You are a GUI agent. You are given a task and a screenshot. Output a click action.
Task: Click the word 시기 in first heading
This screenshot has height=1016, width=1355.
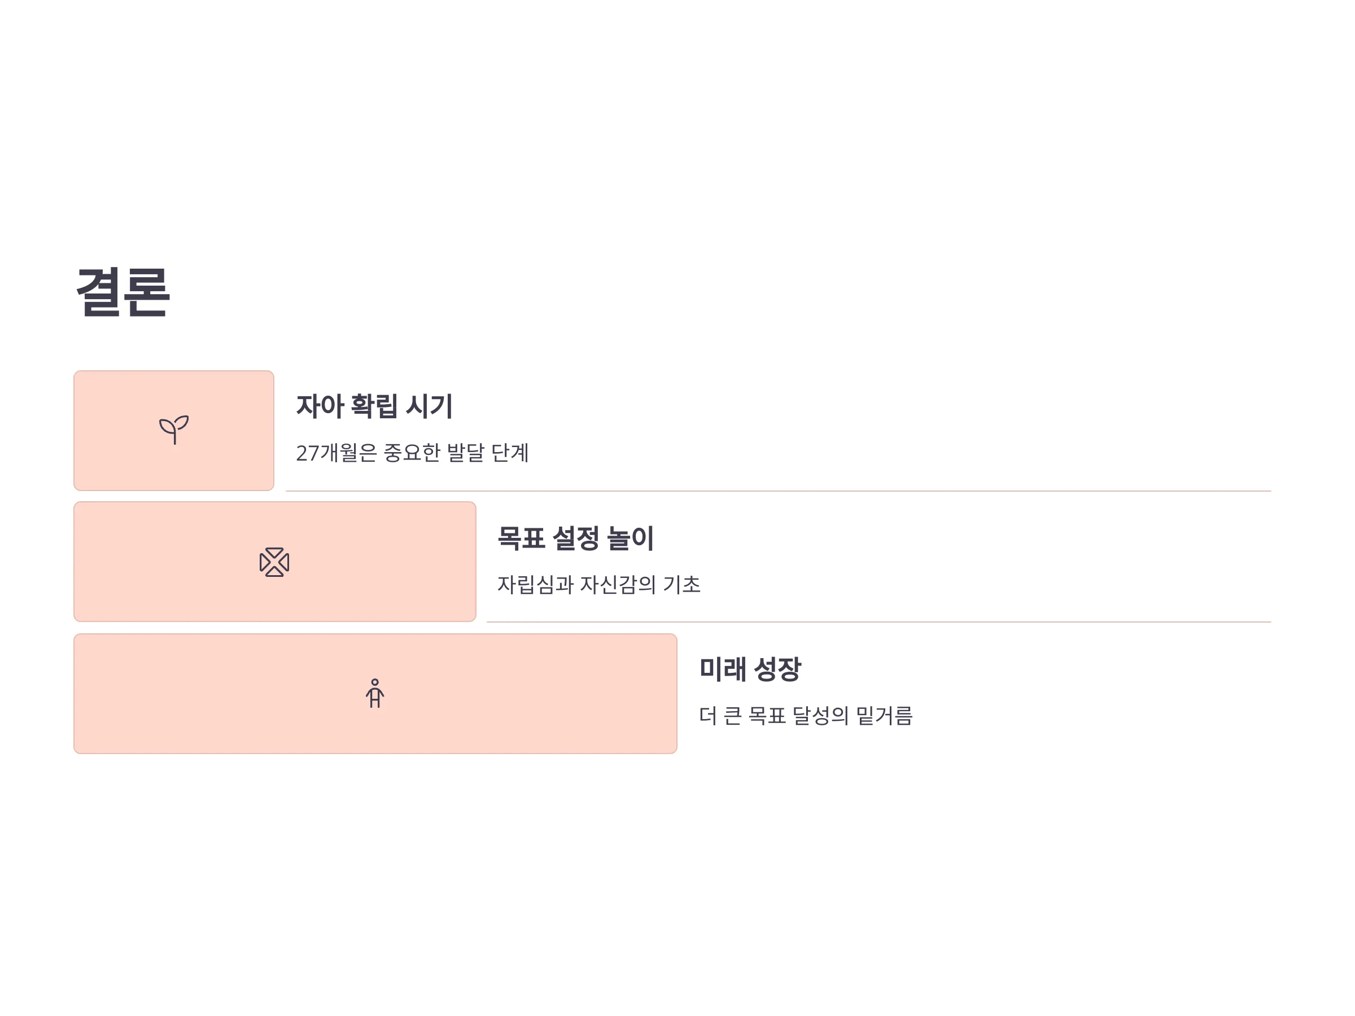(430, 406)
